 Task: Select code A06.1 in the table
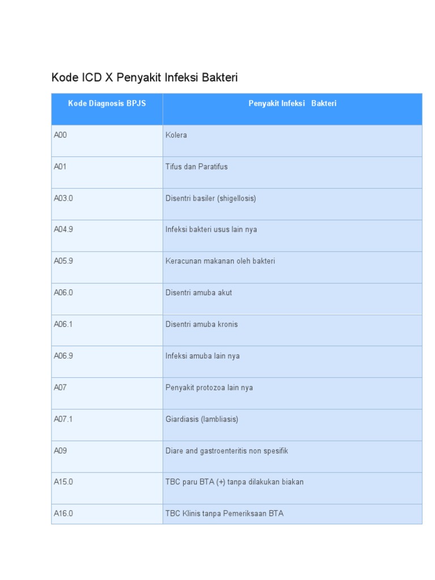click(63, 325)
